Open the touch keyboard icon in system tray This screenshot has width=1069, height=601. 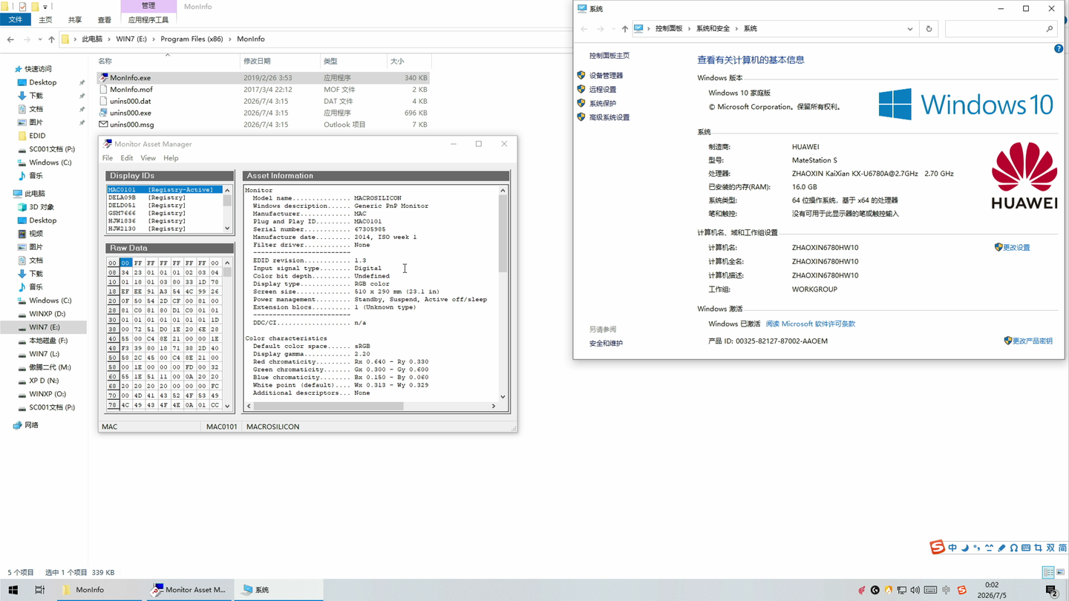[x=930, y=590]
